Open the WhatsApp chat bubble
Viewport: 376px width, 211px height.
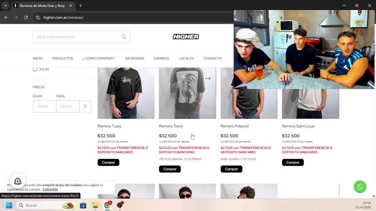coord(360,187)
